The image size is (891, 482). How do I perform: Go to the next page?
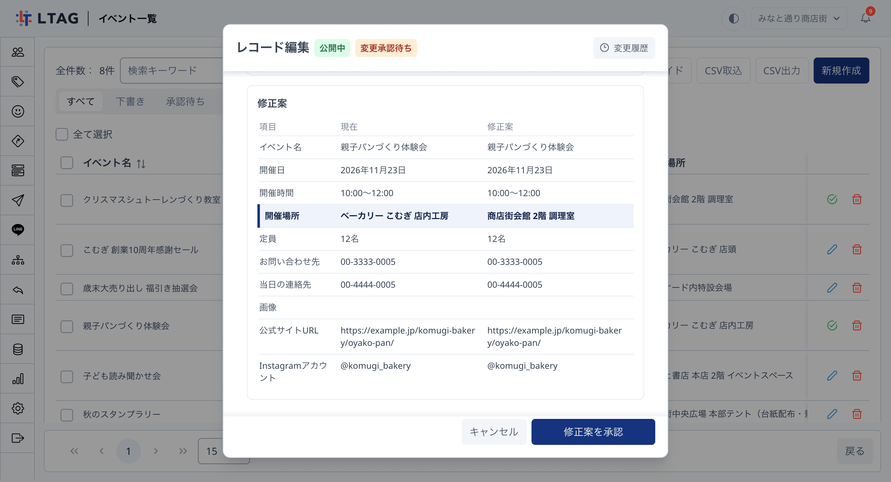coord(156,451)
